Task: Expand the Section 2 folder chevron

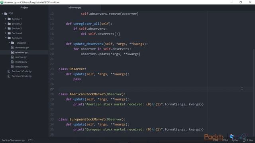Action: (x=6, y=23)
